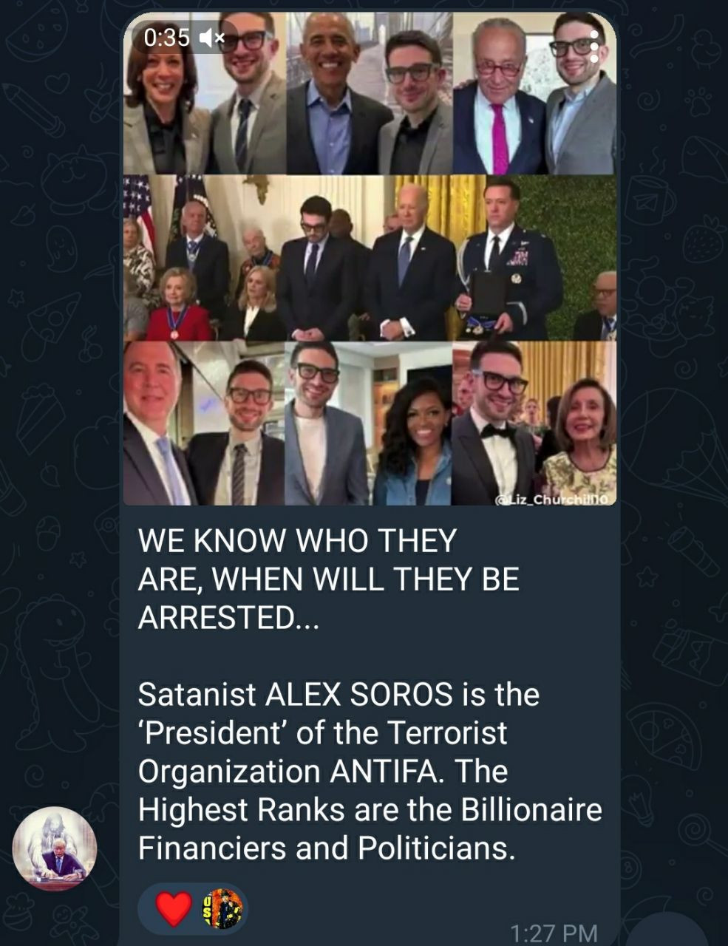728x946 pixels.
Task: Unmute the video with the speaker icon
Action: pyautogui.click(x=212, y=37)
